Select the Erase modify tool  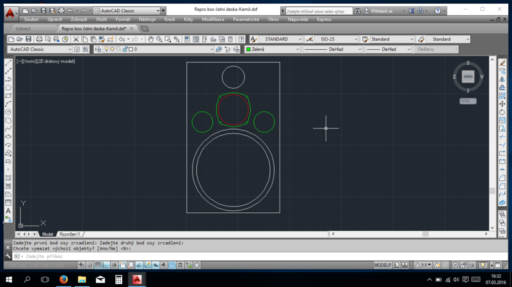click(x=502, y=63)
